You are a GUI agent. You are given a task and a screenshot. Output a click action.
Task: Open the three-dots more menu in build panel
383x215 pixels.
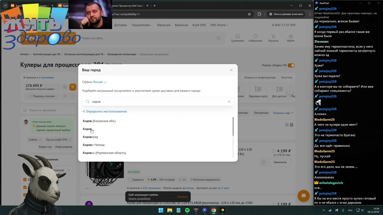pyautogui.click(x=72, y=96)
